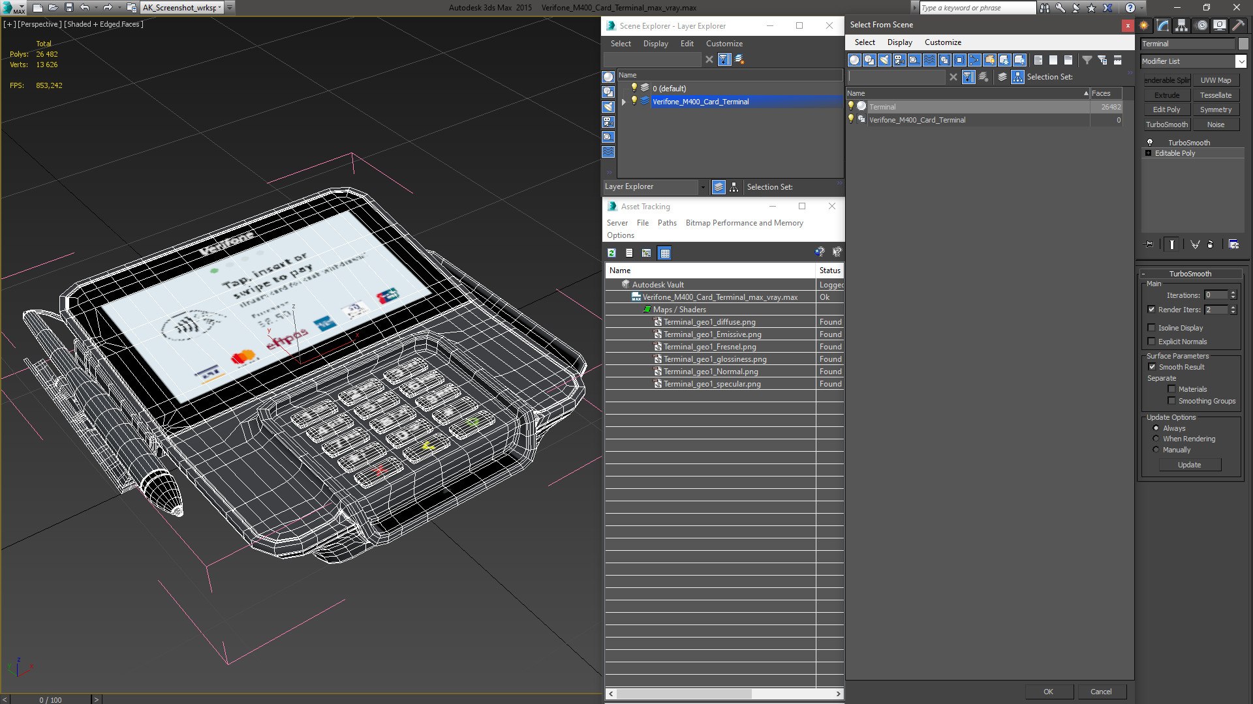The height and width of the screenshot is (704, 1253).
Task: Toggle visibility bulb of 0 (default) layer
Action: (x=634, y=88)
